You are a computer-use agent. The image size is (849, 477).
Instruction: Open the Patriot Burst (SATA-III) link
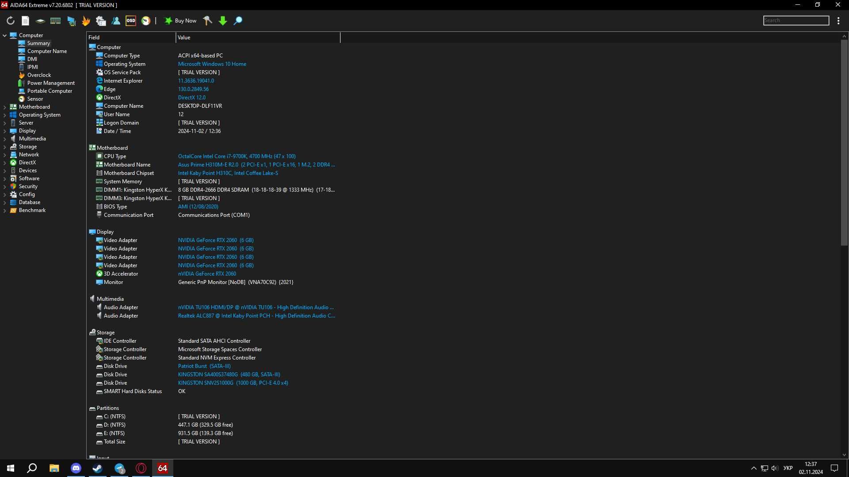pyautogui.click(x=204, y=366)
